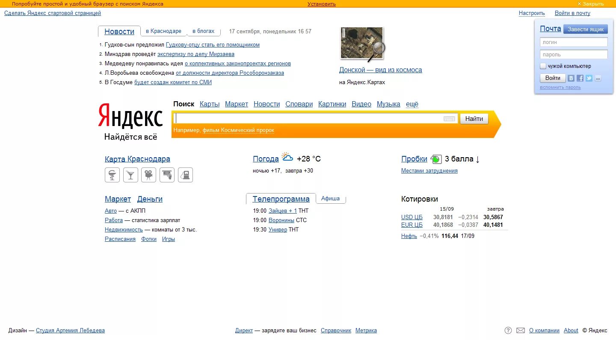Open help via the question mark icon
Image resolution: width=616 pixels, height=340 pixels.
[x=508, y=330]
